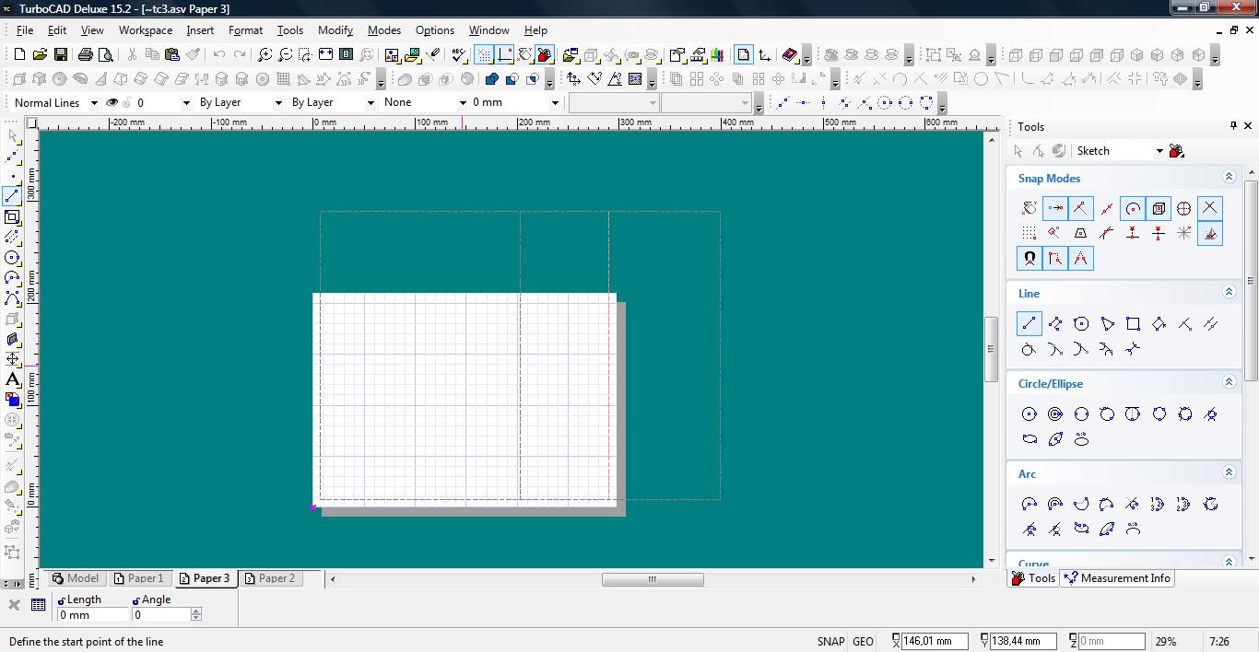The width and height of the screenshot is (1259, 652).
Task: Click the Length input field
Action: [92, 615]
